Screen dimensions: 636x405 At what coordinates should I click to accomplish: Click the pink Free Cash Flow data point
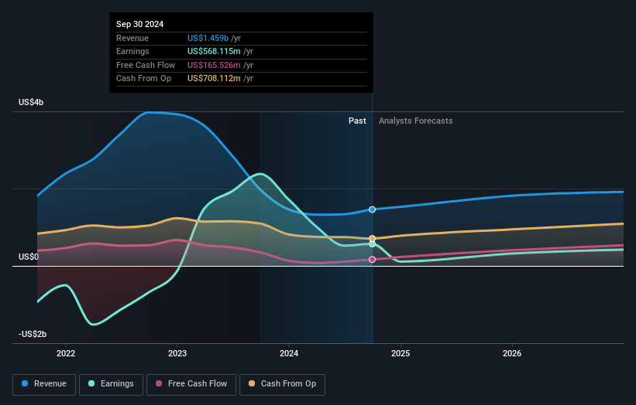pos(373,260)
